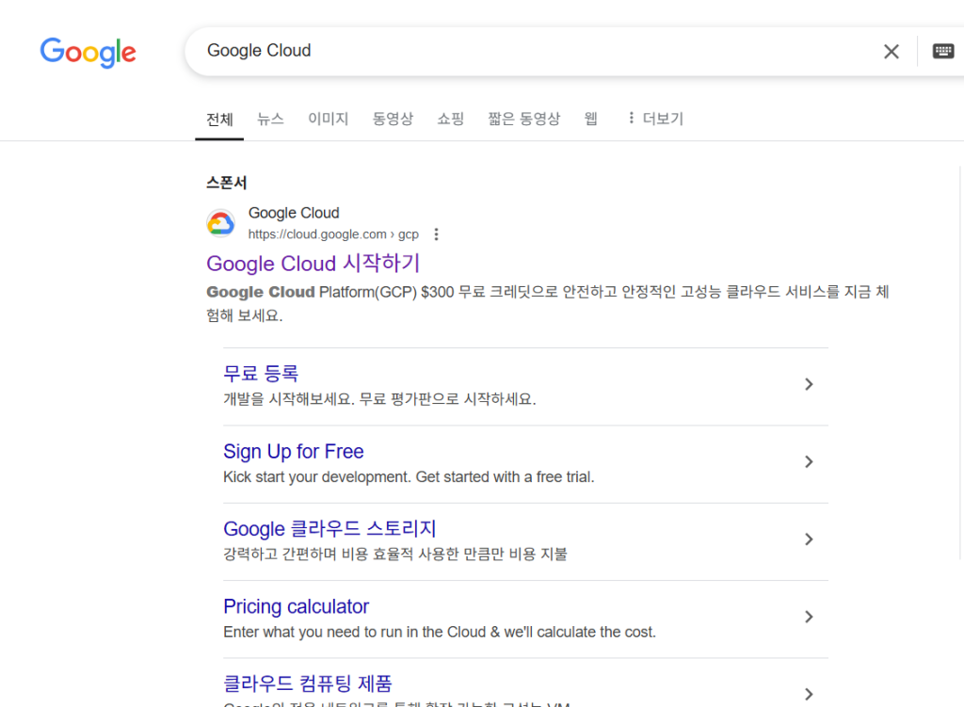Open the Pricing calculator sitelink

pos(296,606)
